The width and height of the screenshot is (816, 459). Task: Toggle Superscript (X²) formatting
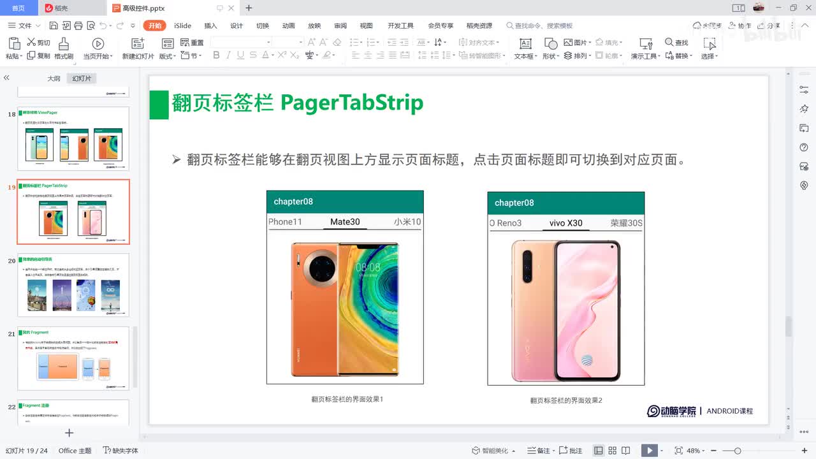pyautogui.click(x=281, y=55)
